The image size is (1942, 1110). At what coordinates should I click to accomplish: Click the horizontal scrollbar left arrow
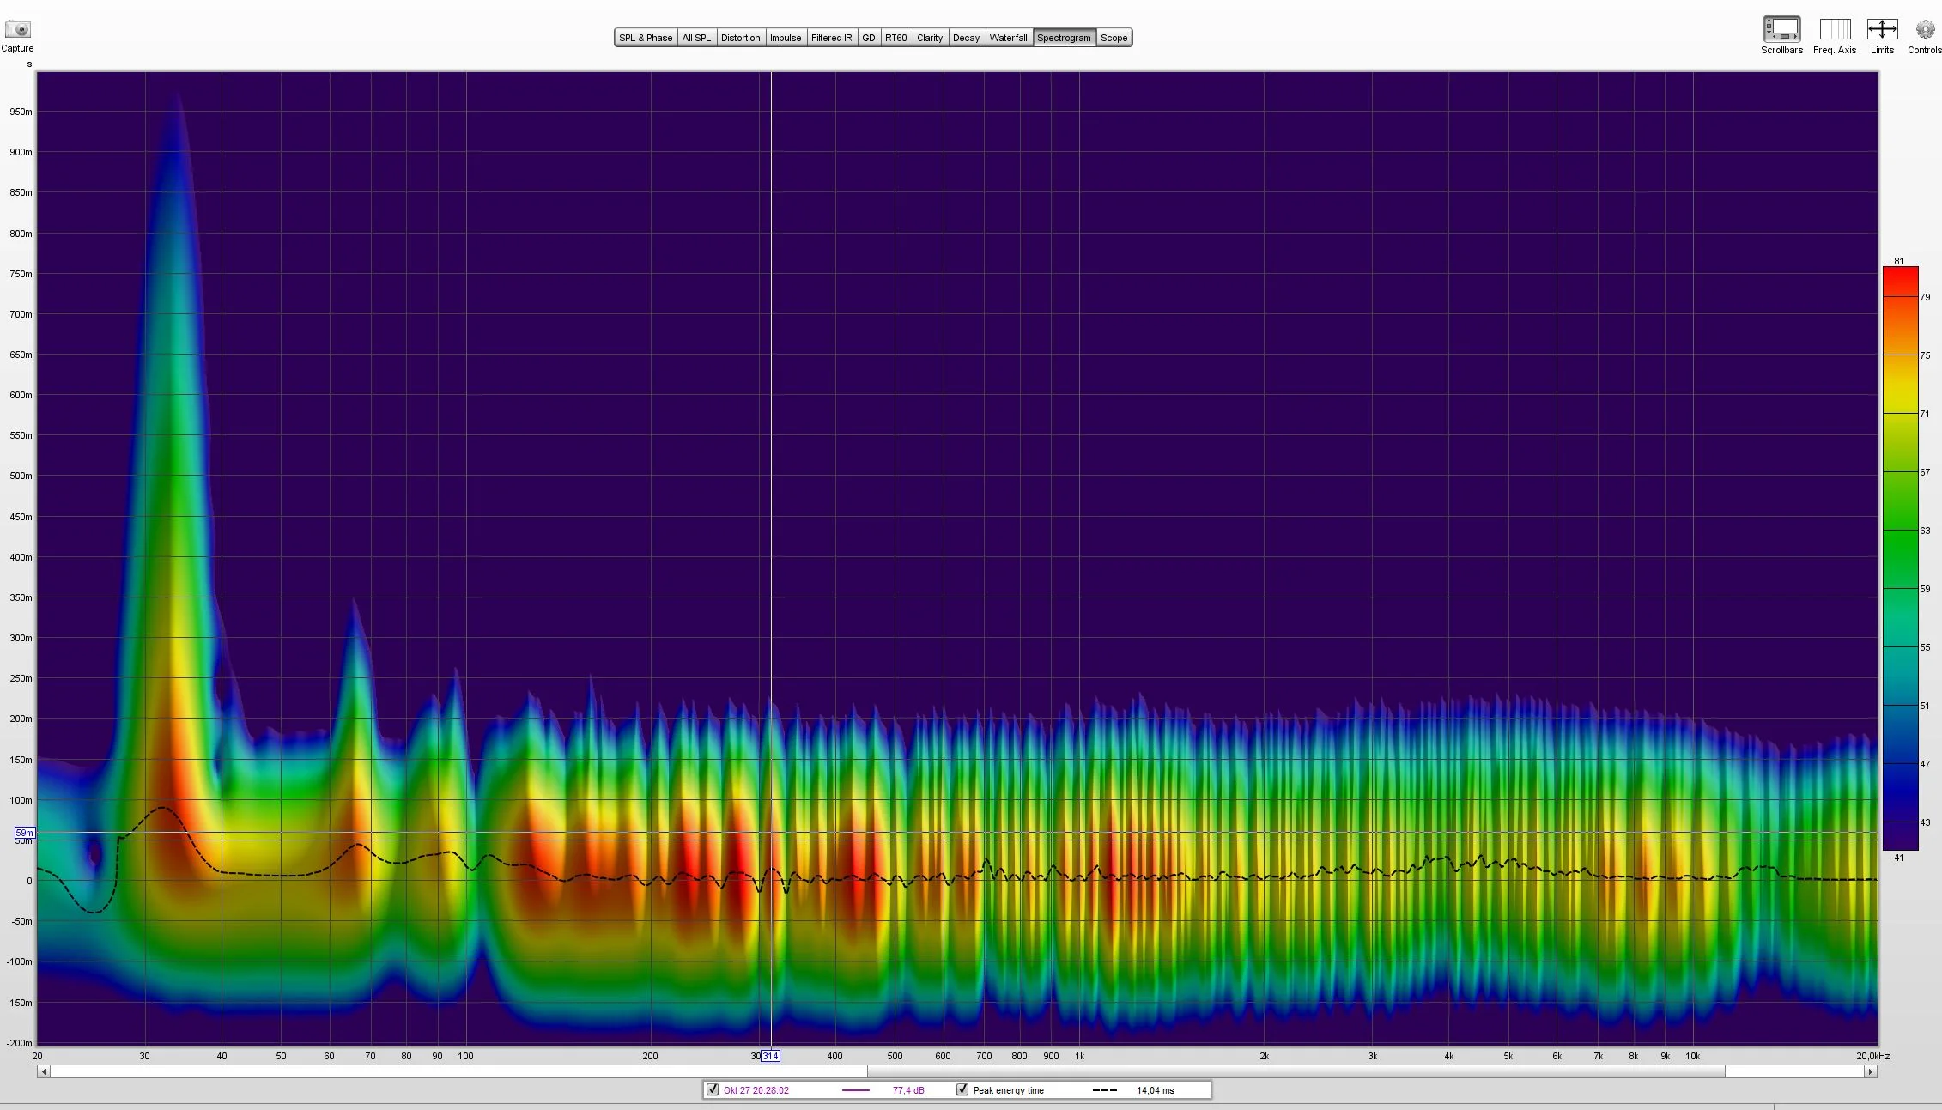[x=44, y=1071]
